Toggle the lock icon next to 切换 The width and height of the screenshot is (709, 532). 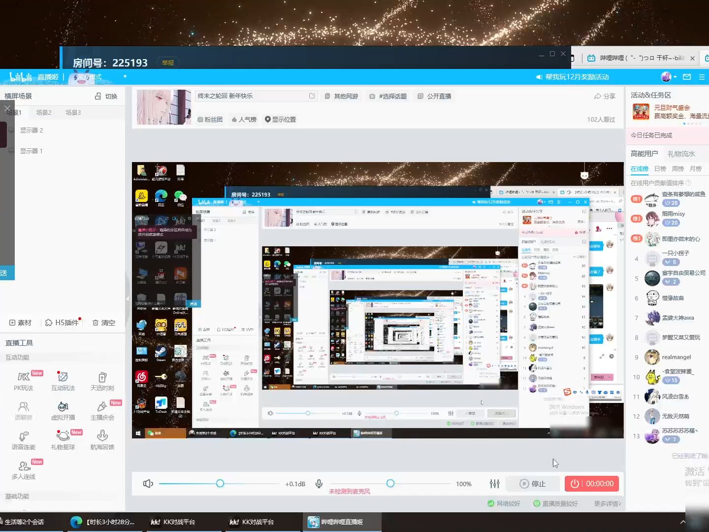(98, 96)
